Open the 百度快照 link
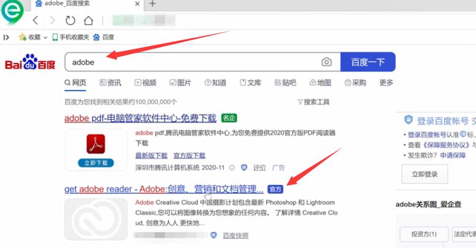This screenshot has height=248, width=476. 236,236
